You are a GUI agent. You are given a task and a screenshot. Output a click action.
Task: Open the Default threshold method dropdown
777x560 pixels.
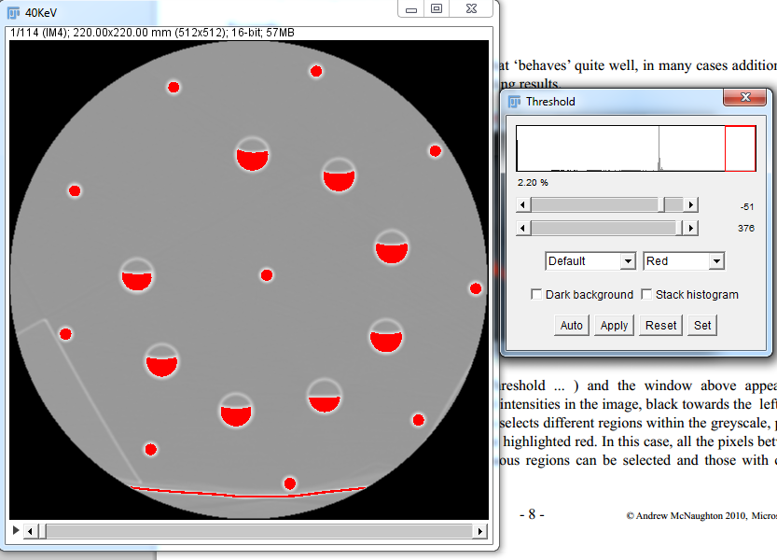(x=590, y=261)
